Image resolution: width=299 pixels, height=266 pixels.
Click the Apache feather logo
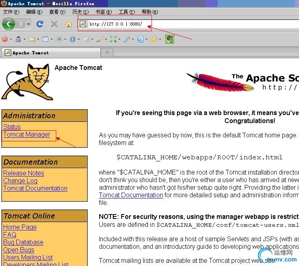[220, 82]
